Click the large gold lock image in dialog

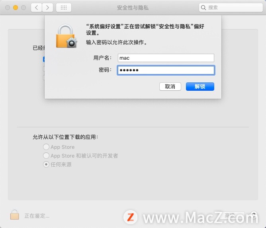[x=66, y=36]
